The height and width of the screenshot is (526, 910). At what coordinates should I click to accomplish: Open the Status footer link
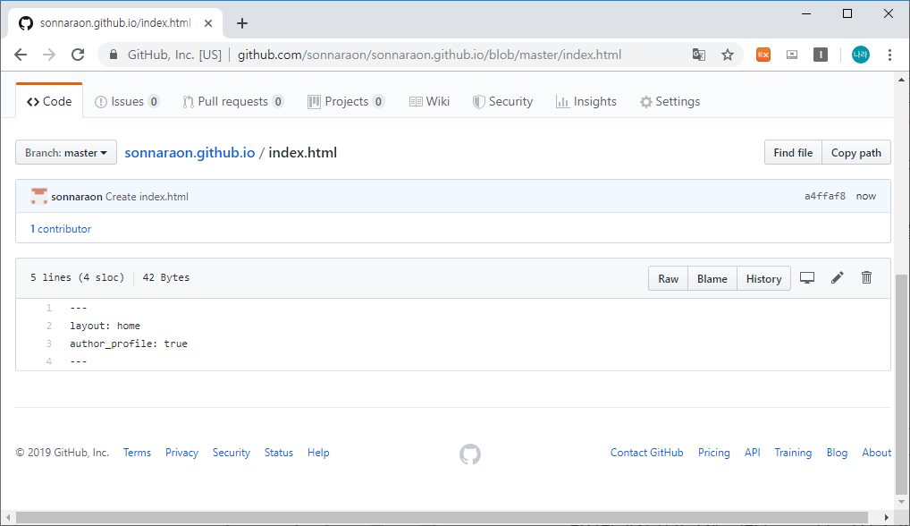279,453
